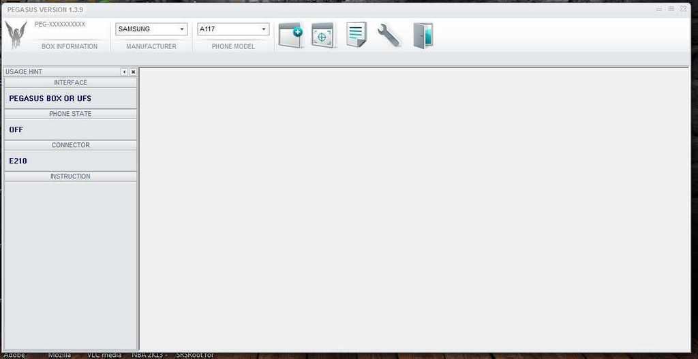
Task: Expand the Phone Model dropdown showing A117
Action: (233, 29)
